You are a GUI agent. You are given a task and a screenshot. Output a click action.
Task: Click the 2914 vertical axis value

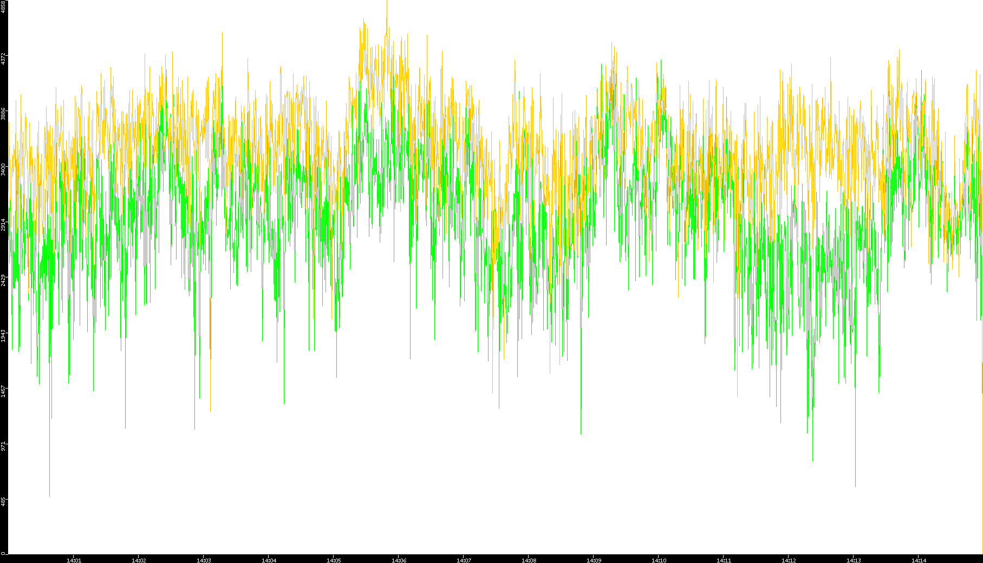[3, 225]
